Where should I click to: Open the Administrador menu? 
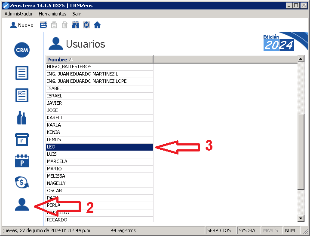[18, 14]
